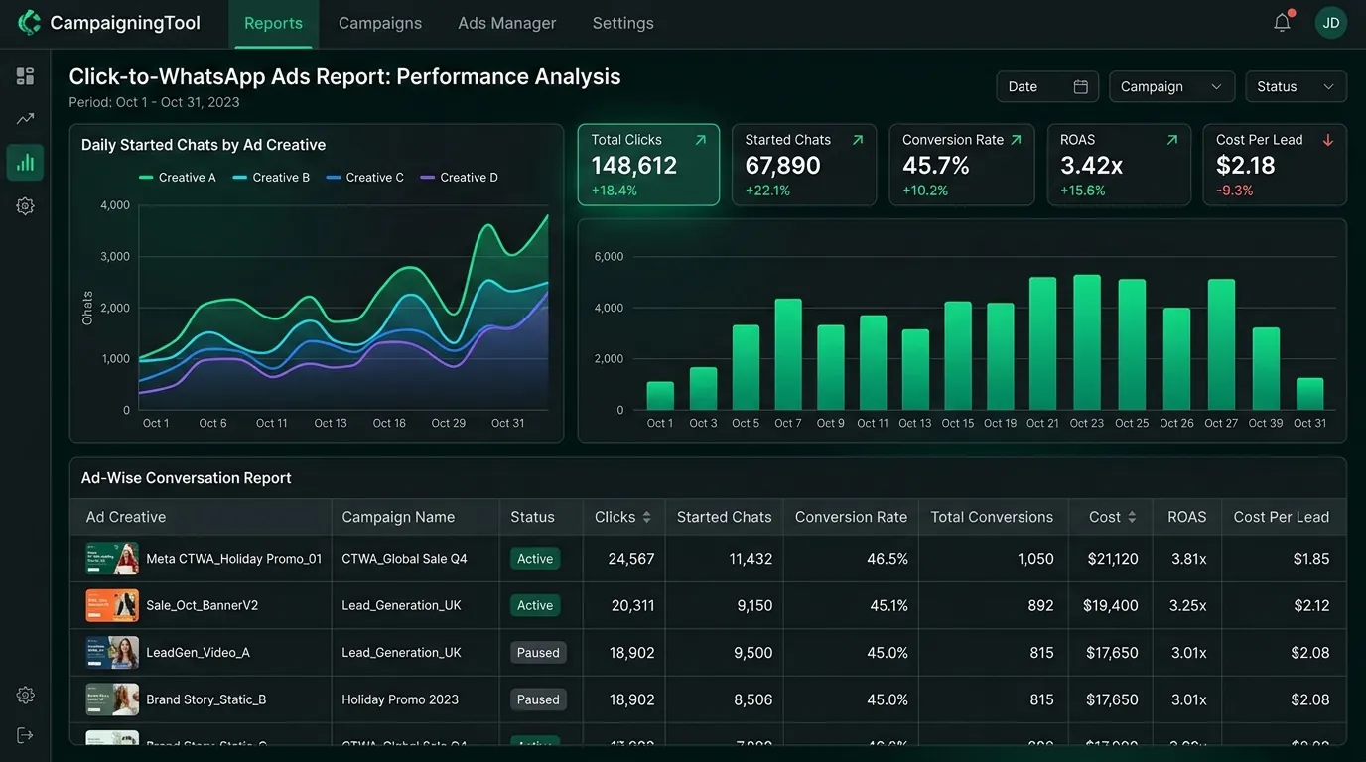Click the Holiday Promo 2023 campaign name
This screenshot has width=1366, height=762.
400,699
